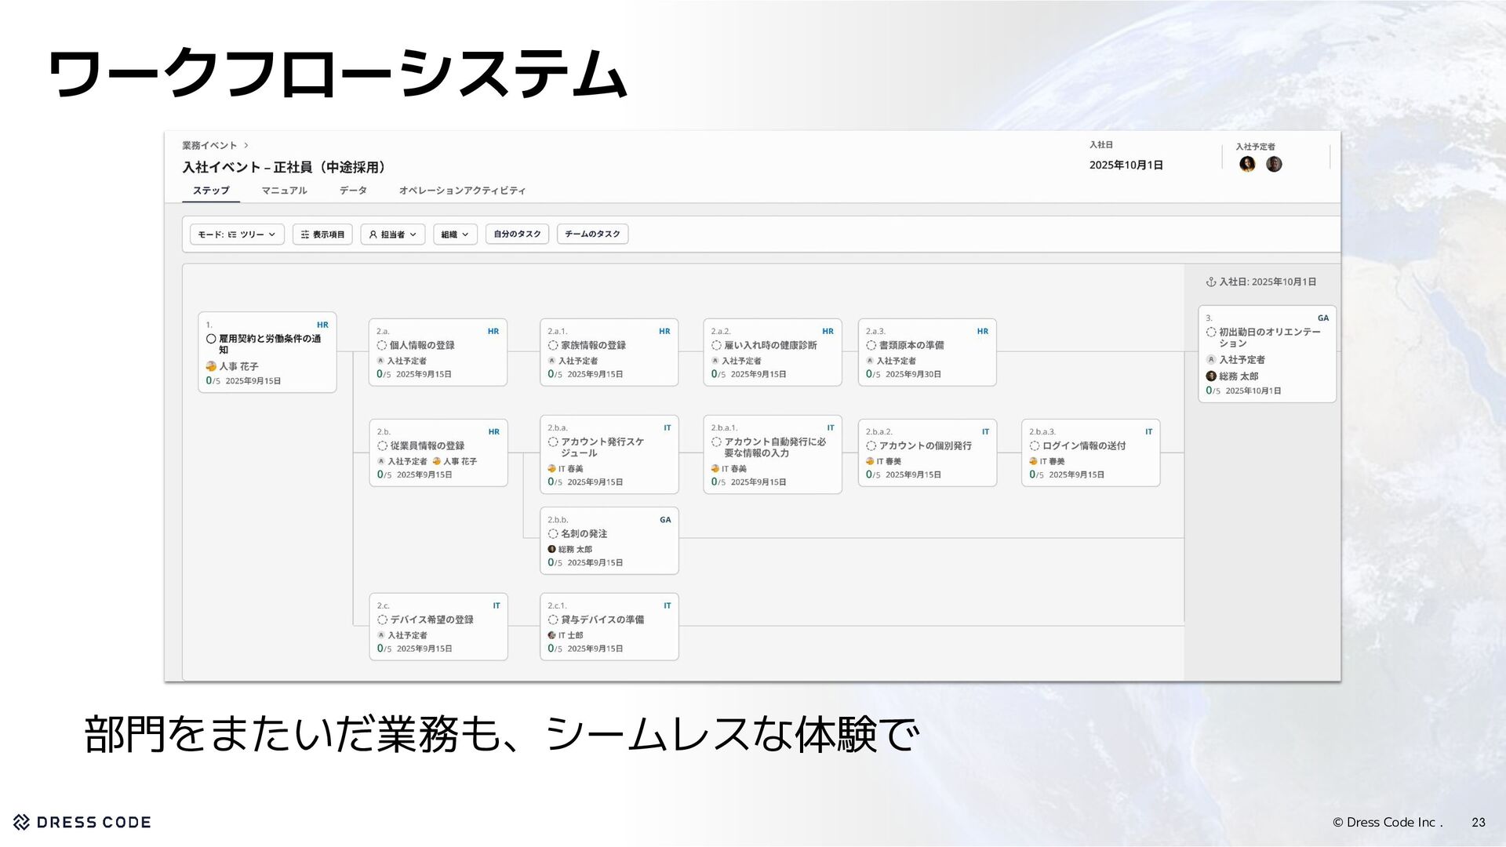The image size is (1506, 847).
Task: Click IT 春美 avatar in ログイン情報の送付
Action: click(1033, 461)
